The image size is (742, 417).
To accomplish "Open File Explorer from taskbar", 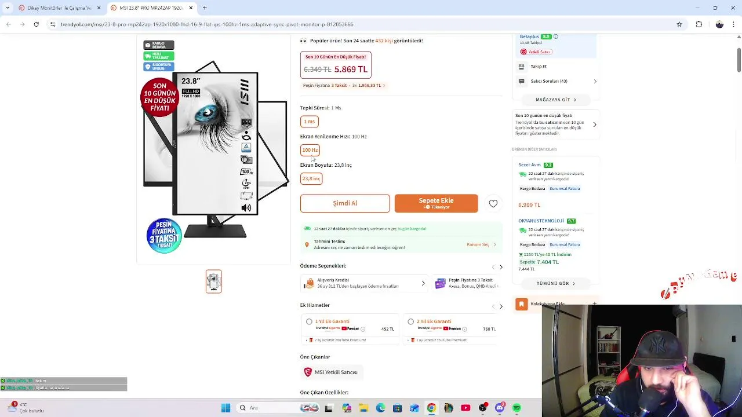I will coord(363,408).
